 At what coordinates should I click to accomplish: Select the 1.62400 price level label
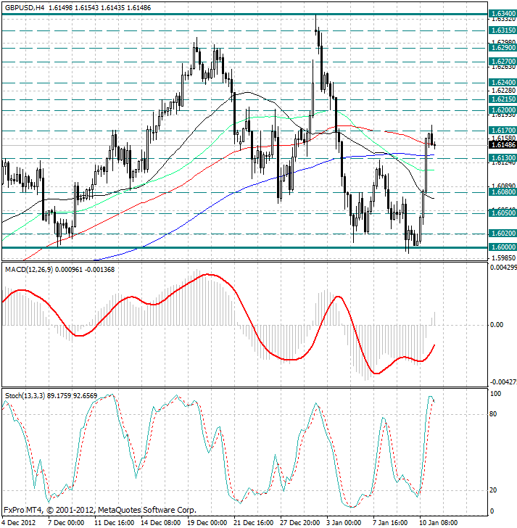click(x=502, y=83)
